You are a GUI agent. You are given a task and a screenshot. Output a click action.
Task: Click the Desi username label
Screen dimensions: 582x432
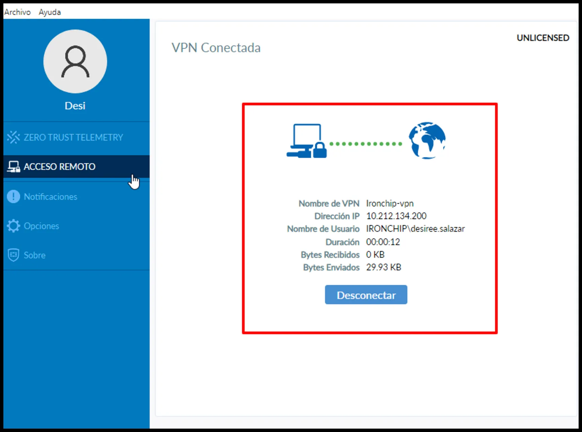75,106
